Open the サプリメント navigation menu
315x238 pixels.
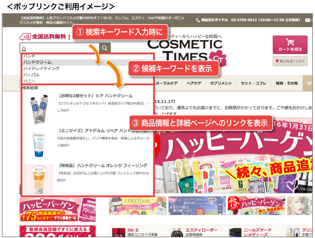[221, 83]
